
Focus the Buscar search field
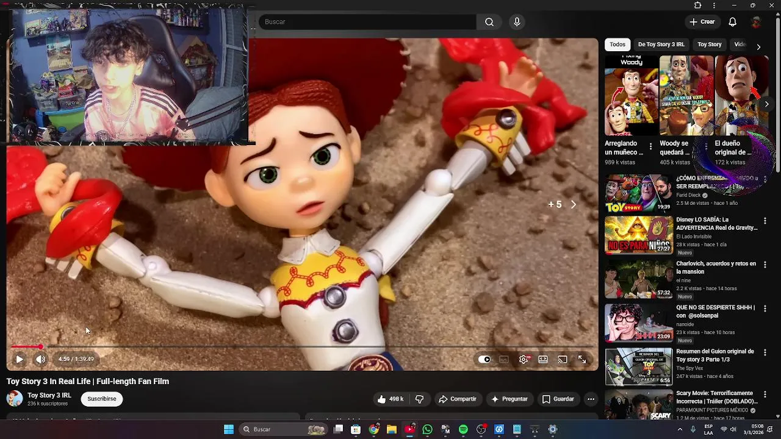point(367,22)
